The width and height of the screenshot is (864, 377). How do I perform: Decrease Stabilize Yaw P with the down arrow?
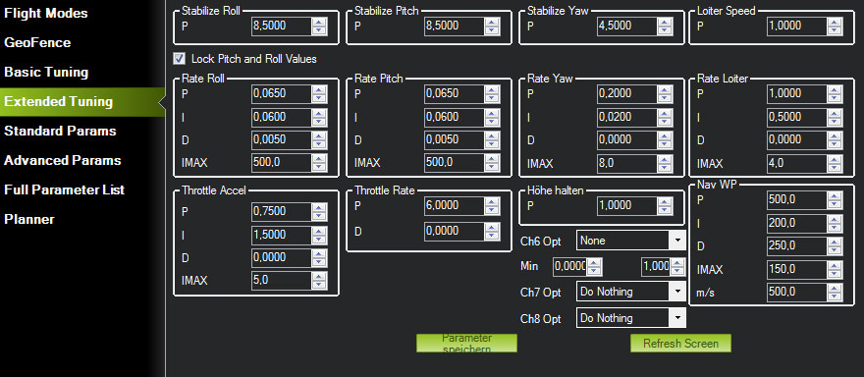pos(665,30)
